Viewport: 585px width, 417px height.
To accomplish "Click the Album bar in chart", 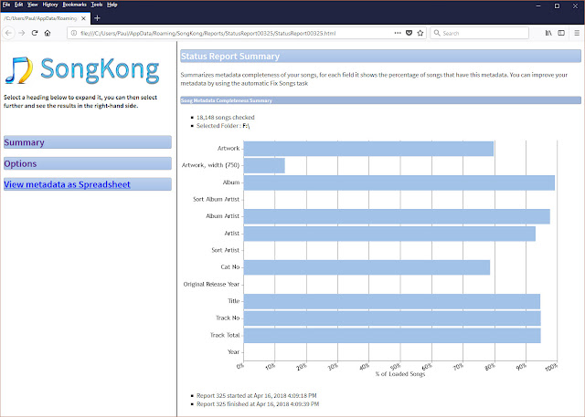I will pos(399,182).
